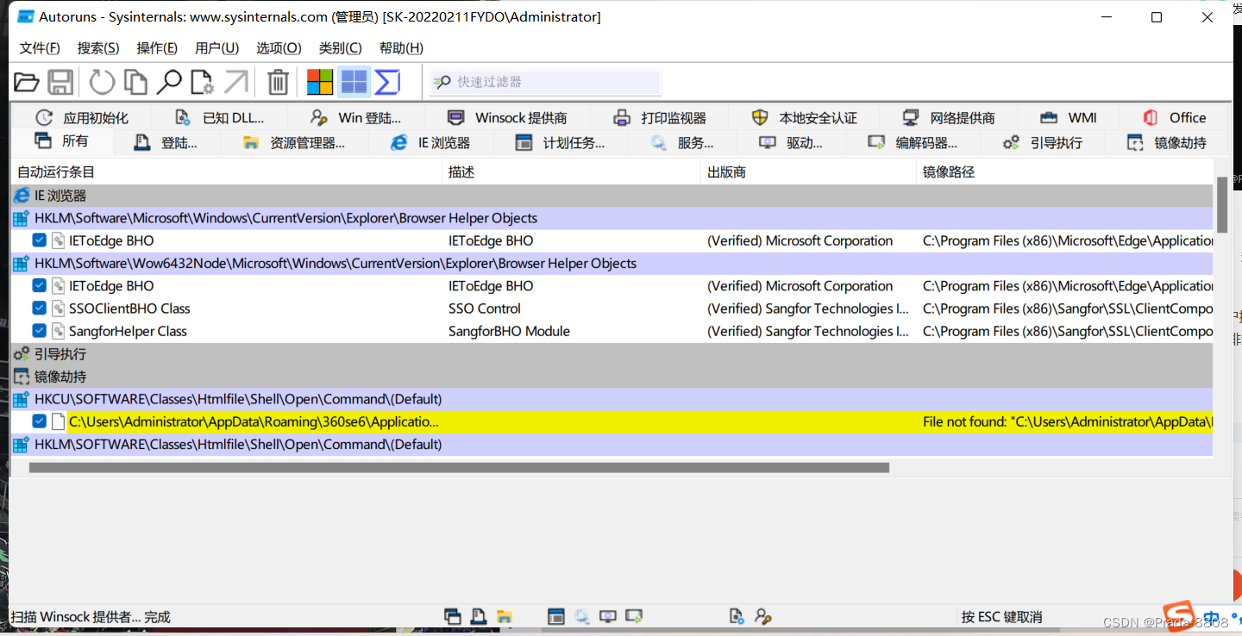This screenshot has width=1242, height=636.
Task: Switch to the Winsock 提供商 tab
Action: pyautogui.click(x=508, y=118)
